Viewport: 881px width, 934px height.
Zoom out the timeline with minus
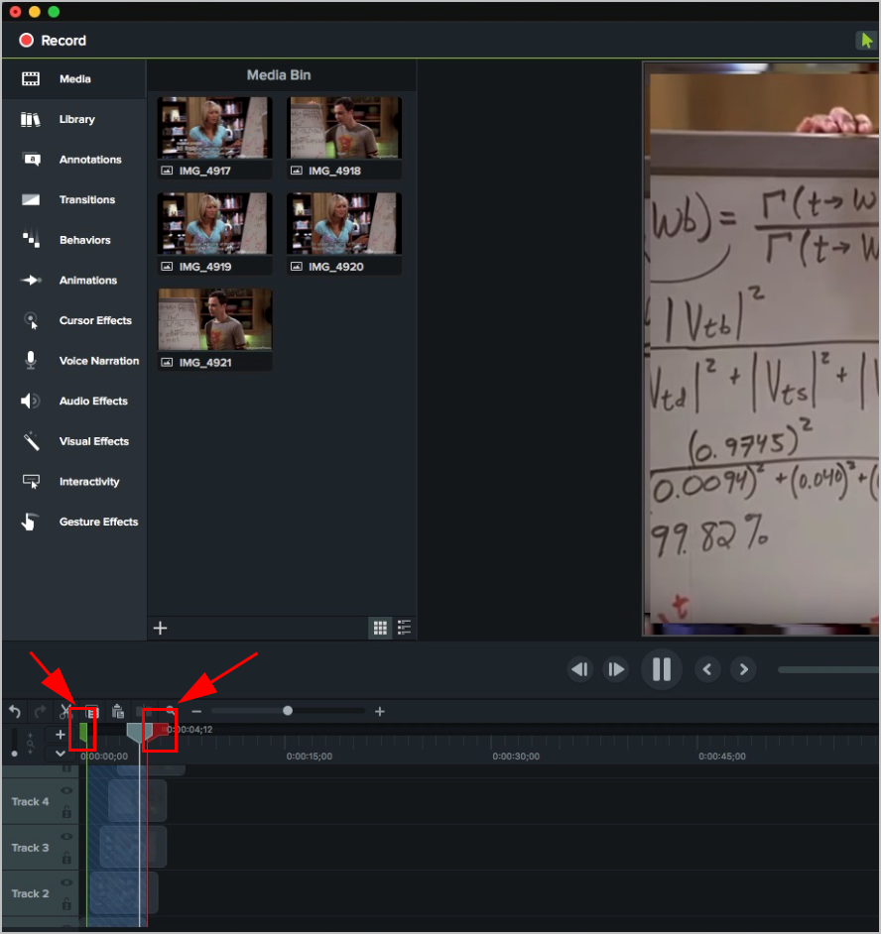coord(196,711)
